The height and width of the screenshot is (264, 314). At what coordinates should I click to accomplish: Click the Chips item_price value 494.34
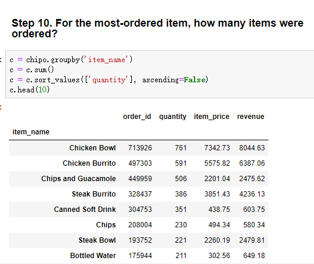(219, 225)
